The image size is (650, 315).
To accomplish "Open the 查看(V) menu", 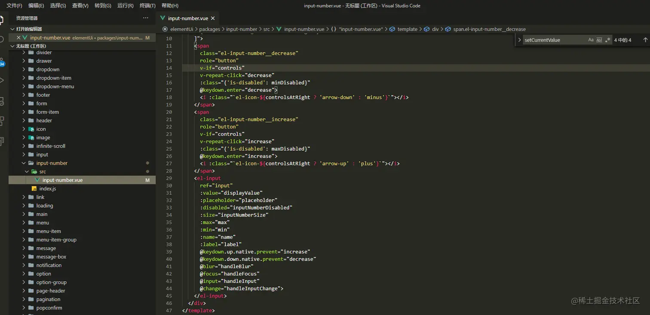I will point(80,6).
